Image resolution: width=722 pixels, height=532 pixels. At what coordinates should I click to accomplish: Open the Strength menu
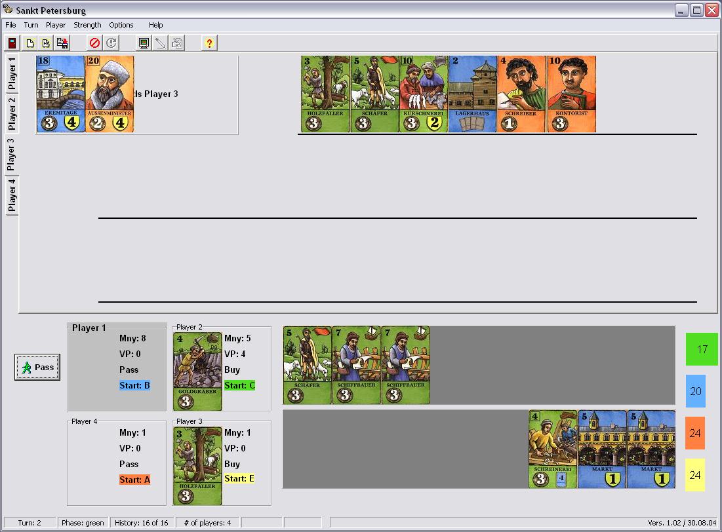tap(87, 25)
